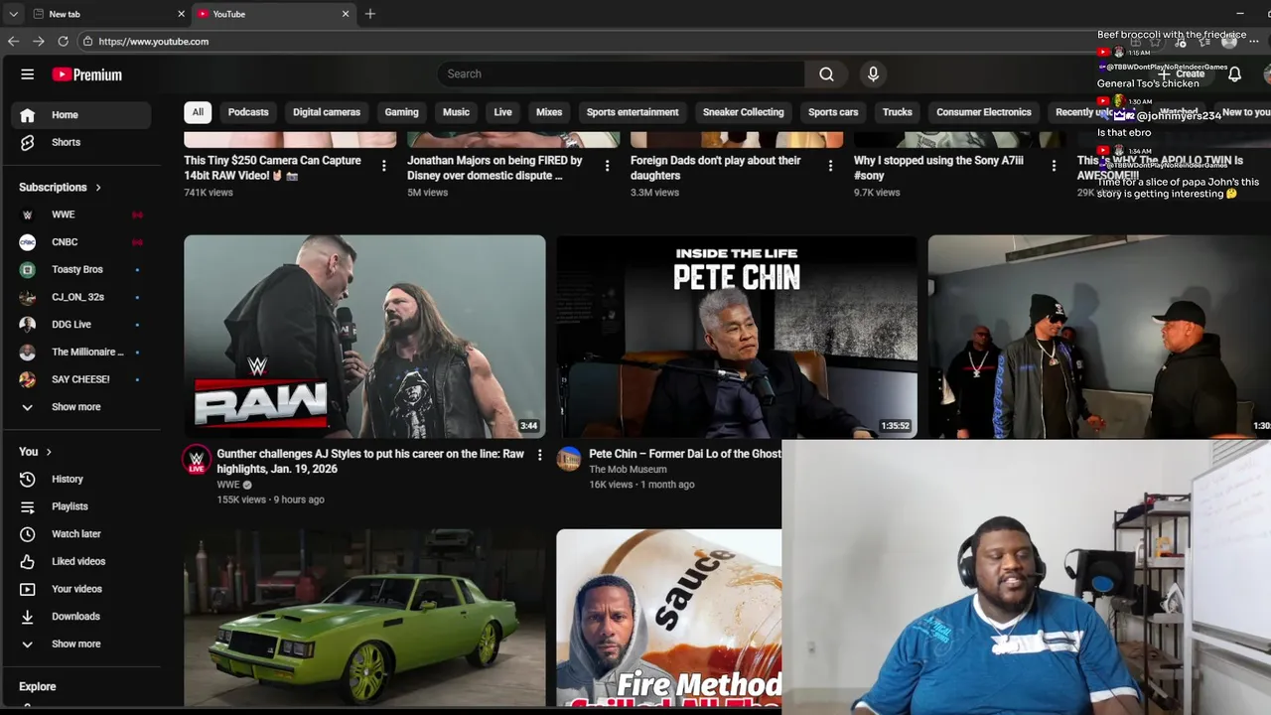Select the Sports cars chip
Image resolution: width=1271 pixels, height=715 pixels.
click(833, 112)
